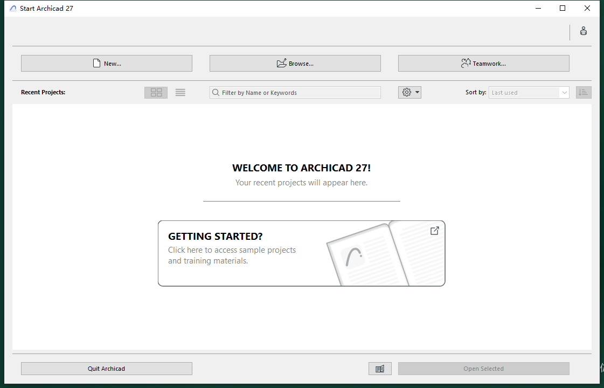Start a new project with New...
Viewport: 604px width, 388px height.
(106, 63)
